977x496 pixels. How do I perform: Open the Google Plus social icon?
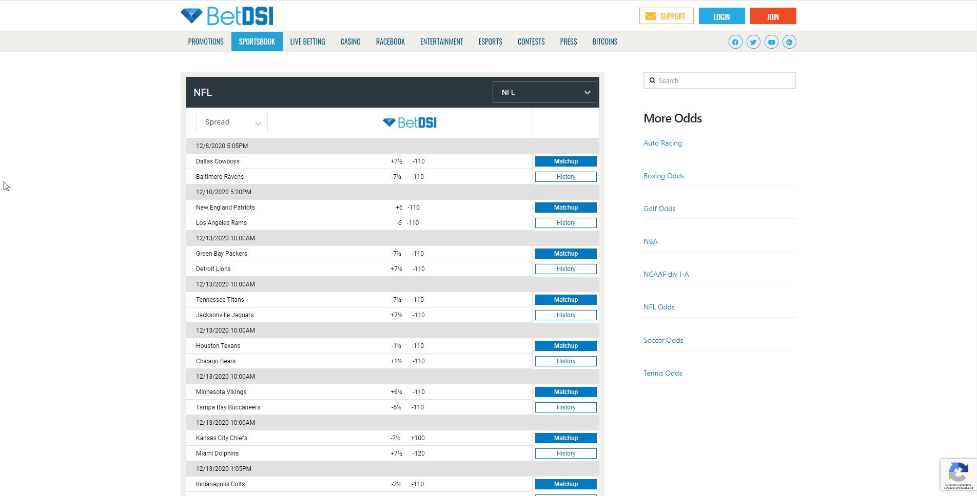point(789,42)
